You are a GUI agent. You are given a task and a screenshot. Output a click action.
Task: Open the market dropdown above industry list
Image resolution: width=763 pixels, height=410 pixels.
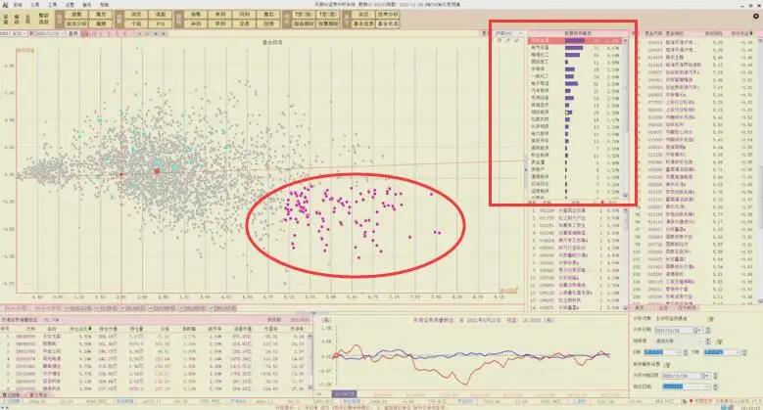point(509,33)
